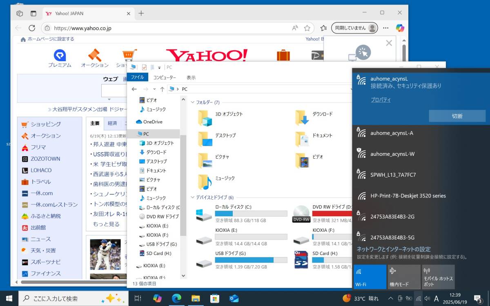Select USB ドライブ (G:) drive in main pane
This screenshot has height=306, width=490.
point(241,260)
